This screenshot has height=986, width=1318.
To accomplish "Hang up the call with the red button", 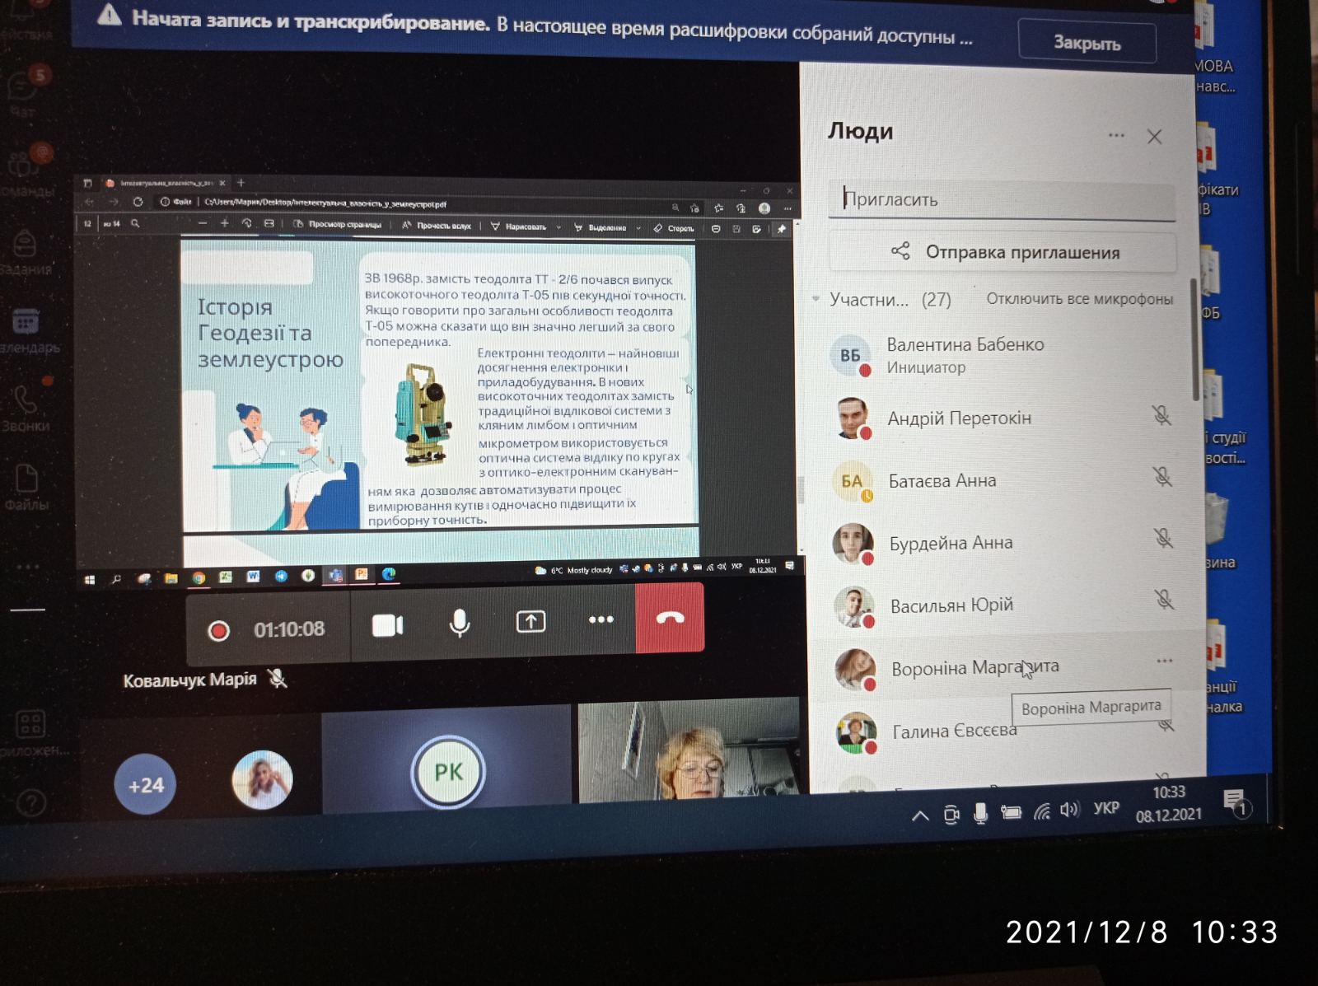I will (670, 618).
